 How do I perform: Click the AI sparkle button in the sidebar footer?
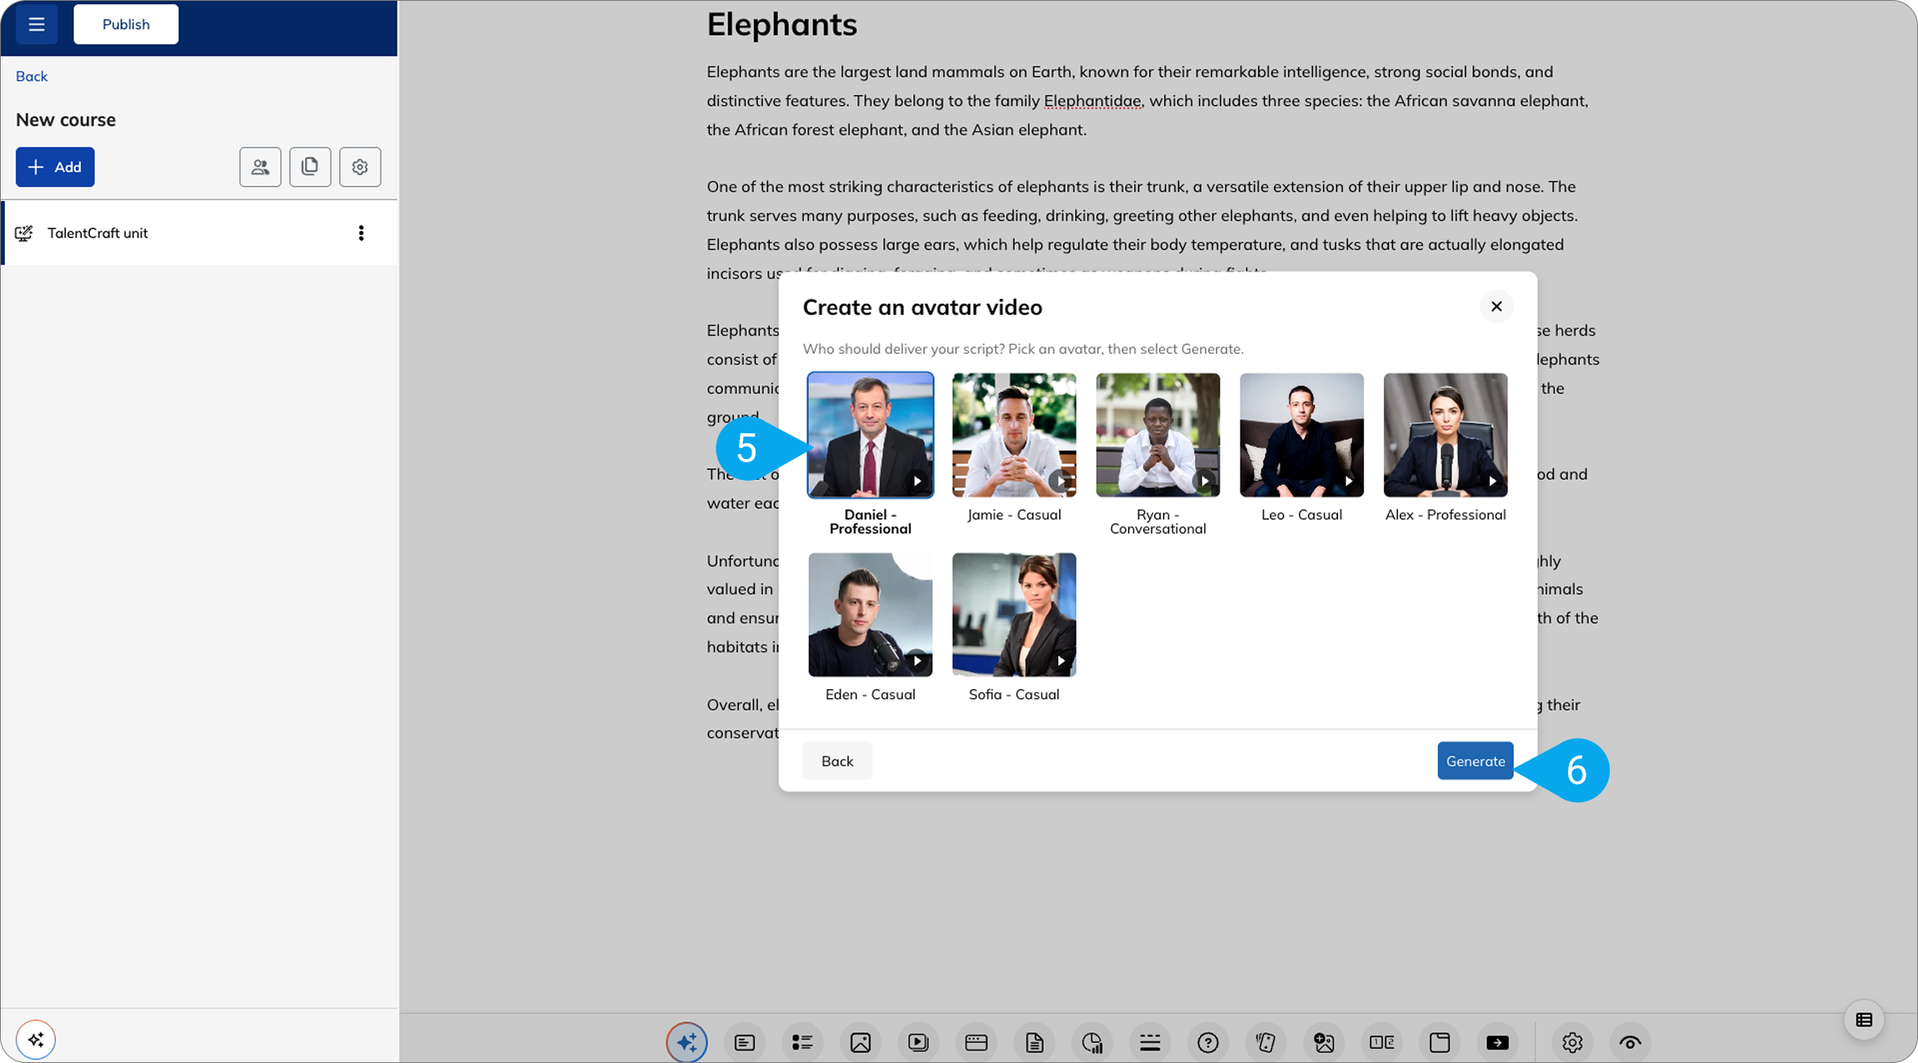click(x=35, y=1040)
